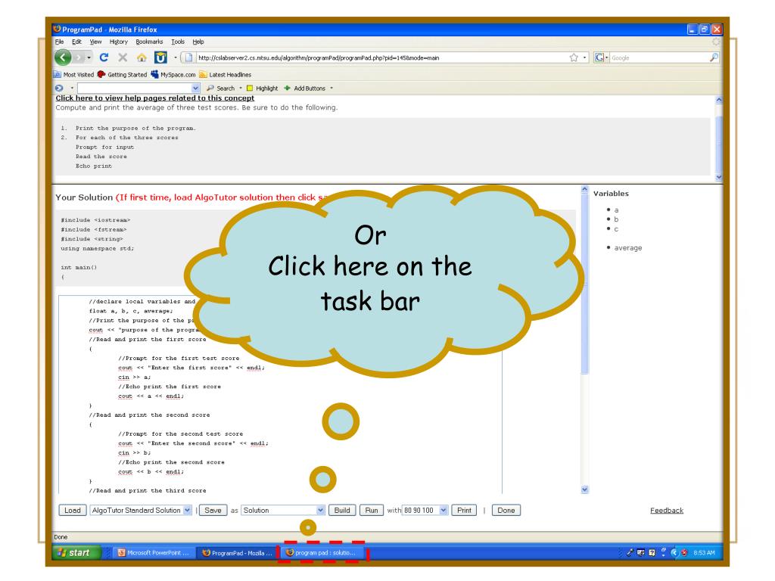This screenshot has height=581, width=775.
Task: Click the Load button
Action: point(73,511)
